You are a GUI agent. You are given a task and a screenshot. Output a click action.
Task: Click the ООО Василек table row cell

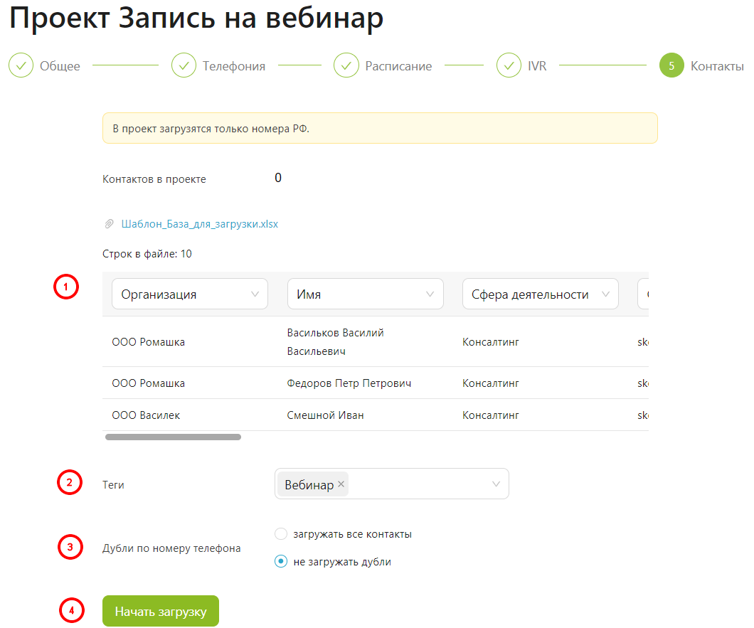(x=146, y=415)
